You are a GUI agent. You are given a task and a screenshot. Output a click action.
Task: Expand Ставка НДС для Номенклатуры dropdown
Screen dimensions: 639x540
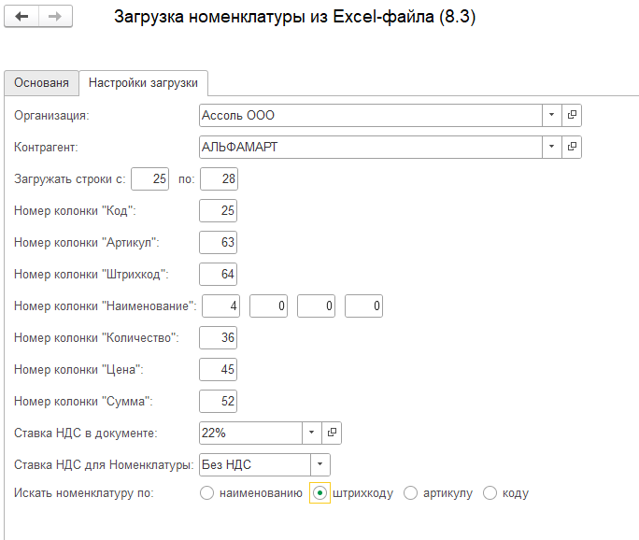[320, 464]
